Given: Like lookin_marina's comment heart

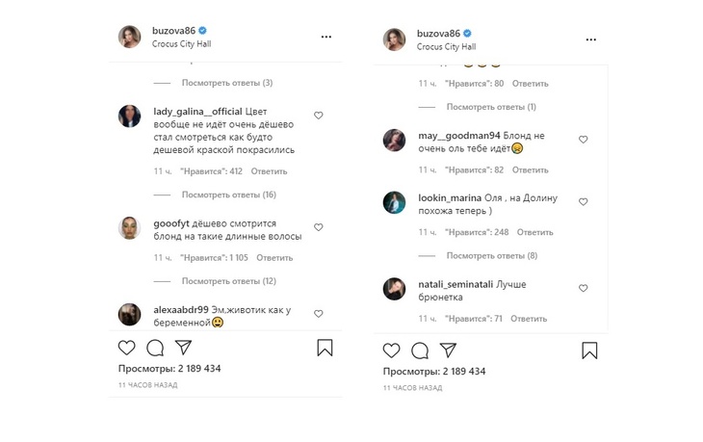Looking at the screenshot, I should pos(583,201).
